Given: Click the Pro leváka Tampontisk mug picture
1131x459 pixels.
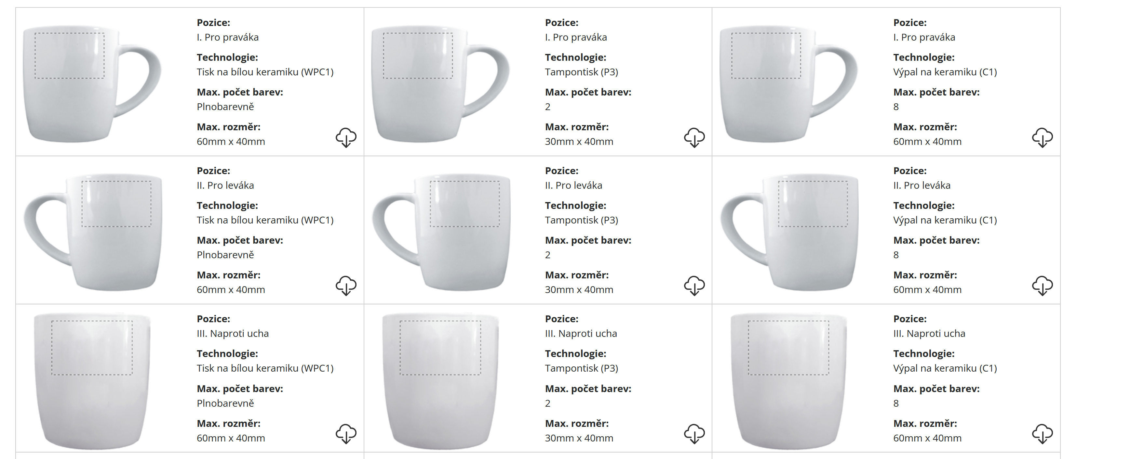Looking at the screenshot, I should pyautogui.click(x=441, y=232).
